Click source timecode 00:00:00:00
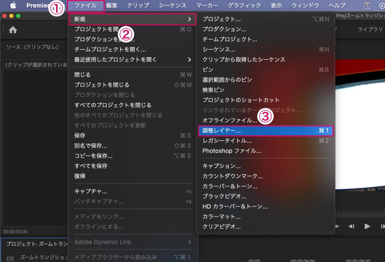This screenshot has width=385, height=262. point(15,232)
